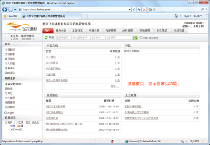Open the Tools menu
The height and width of the screenshot is (145, 210).
tap(198, 16)
